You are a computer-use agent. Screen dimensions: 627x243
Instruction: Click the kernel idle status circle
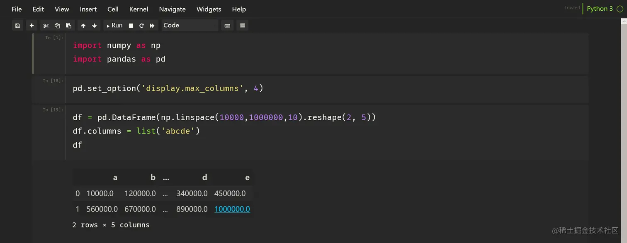(620, 9)
